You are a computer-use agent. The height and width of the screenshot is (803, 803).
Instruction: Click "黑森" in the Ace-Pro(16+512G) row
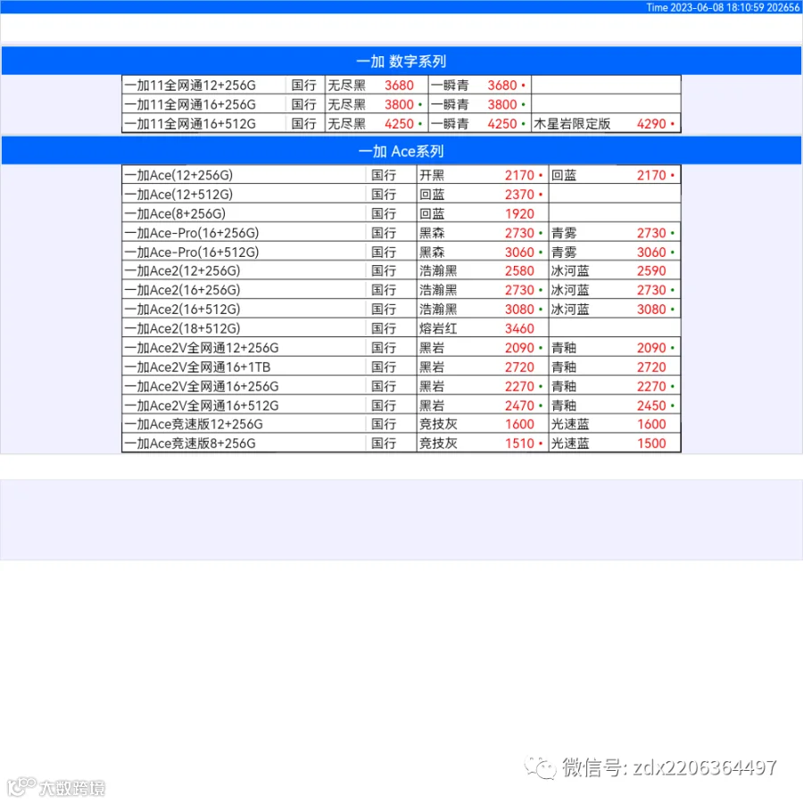432,252
